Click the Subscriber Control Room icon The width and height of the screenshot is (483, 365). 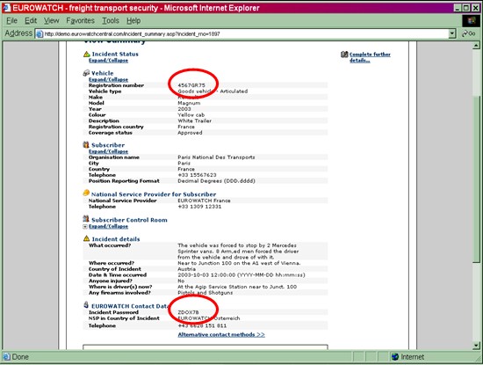coord(86,219)
